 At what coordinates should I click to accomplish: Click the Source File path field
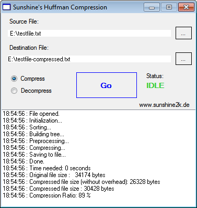pyautogui.click(x=89, y=33)
